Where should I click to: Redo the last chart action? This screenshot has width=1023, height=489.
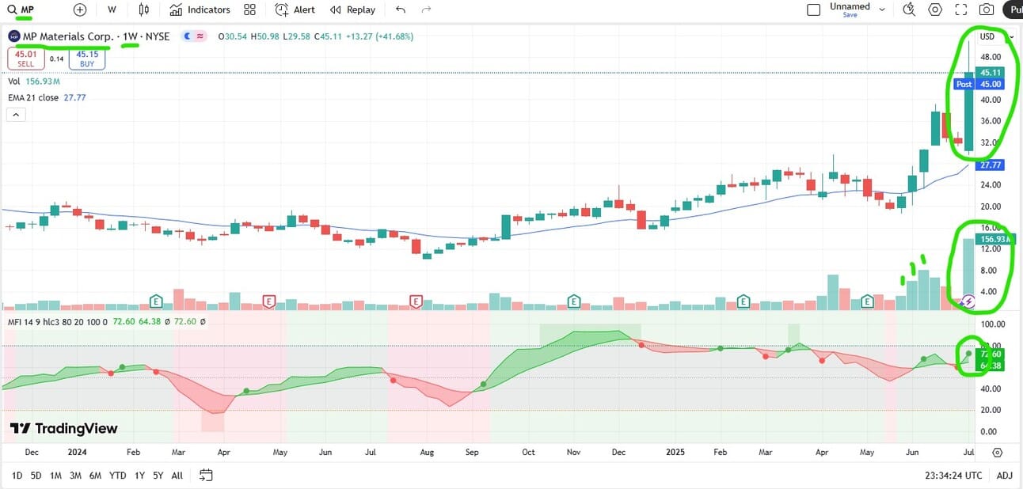coord(427,9)
